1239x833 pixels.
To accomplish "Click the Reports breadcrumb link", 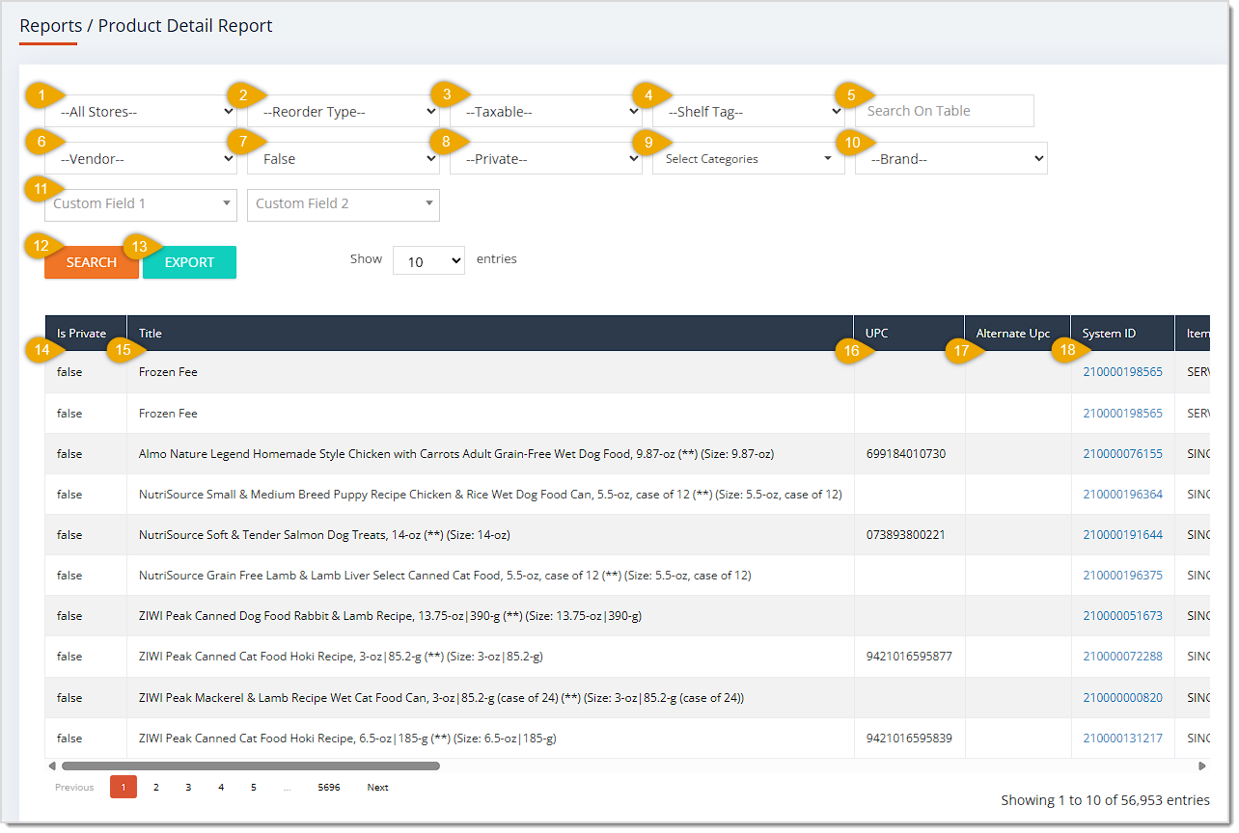I will tap(50, 26).
